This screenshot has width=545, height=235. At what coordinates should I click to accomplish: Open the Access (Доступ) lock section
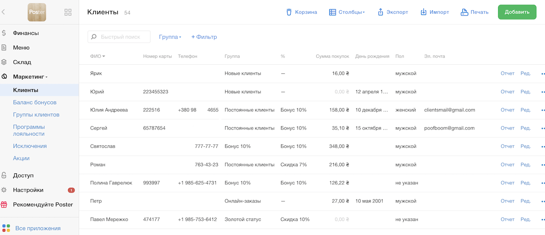pyautogui.click(x=23, y=175)
